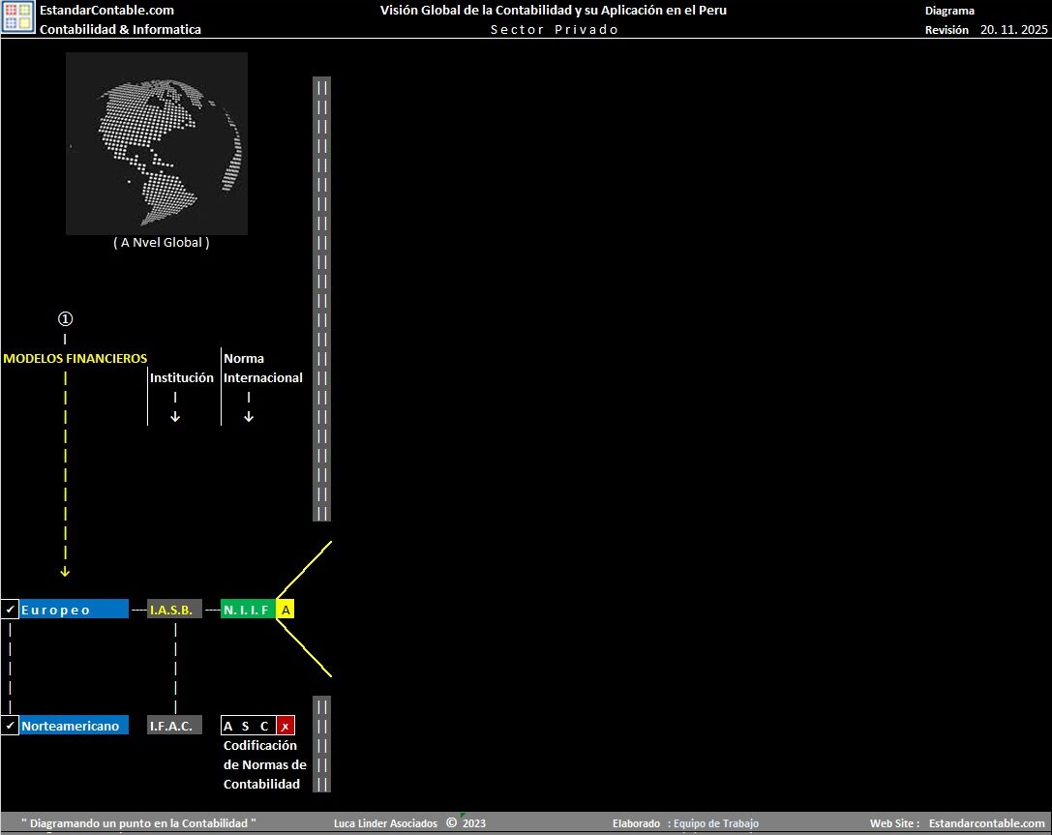Viewport: 1052px width, 835px height.
Task: Click the tall gray vertical divider bar
Action: tap(321, 298)
